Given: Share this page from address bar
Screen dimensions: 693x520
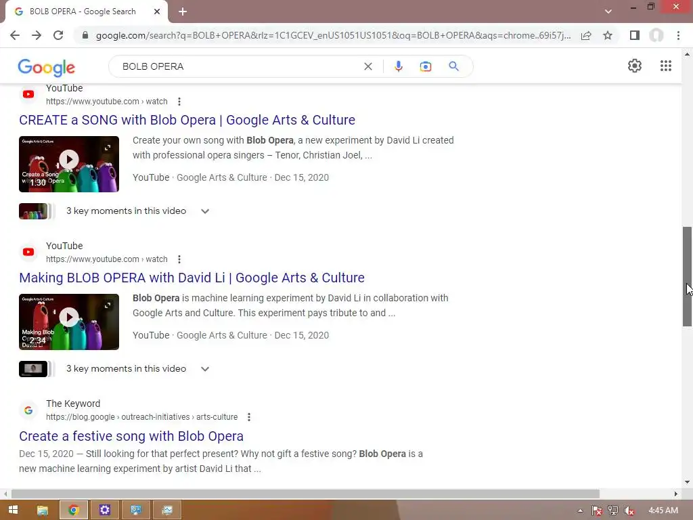Looking at the screenshot, I should [586, 35].
